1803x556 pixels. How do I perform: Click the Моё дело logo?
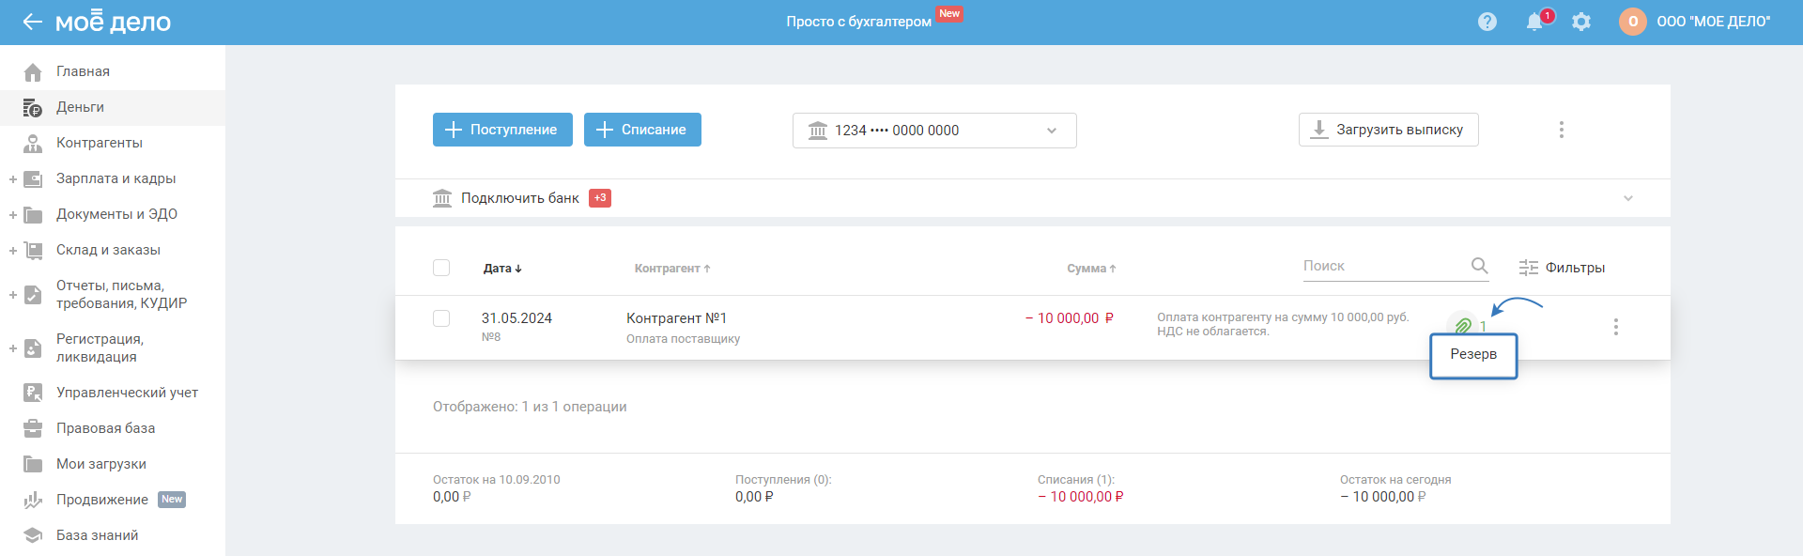click(113, 22)
